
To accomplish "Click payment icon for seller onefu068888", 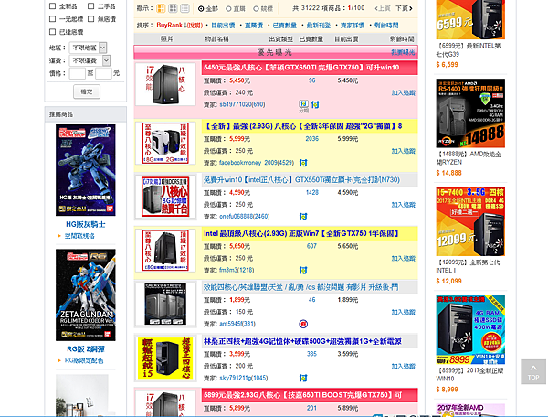I will pos(303,217).
